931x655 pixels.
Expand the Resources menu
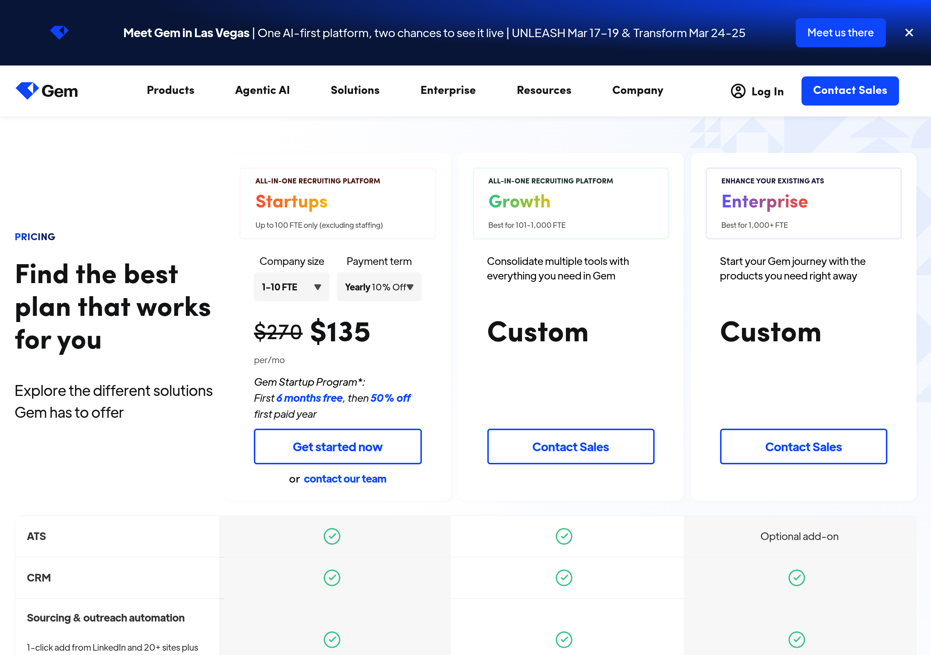(544, 91)
